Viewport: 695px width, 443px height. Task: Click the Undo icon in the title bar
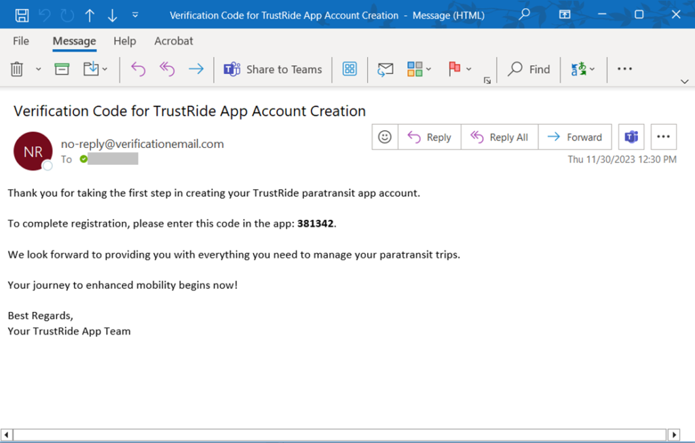pos(45,15)
